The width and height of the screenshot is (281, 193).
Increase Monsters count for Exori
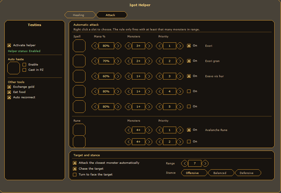149,46
